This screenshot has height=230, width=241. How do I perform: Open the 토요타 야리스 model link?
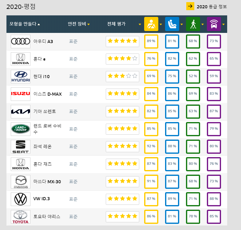pos(47,216)
